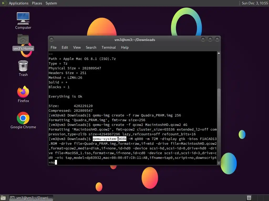Open the Places menu in top panel
Image resolution: width=269 pixels, height=201 pixels.
(37, 3)
